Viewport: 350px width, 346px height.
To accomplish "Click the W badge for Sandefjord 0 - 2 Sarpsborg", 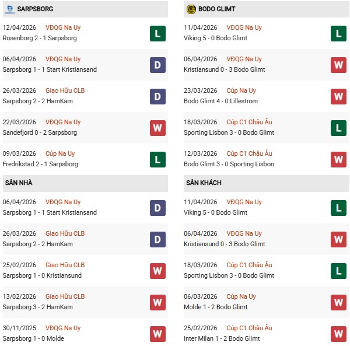I will 157,128.
